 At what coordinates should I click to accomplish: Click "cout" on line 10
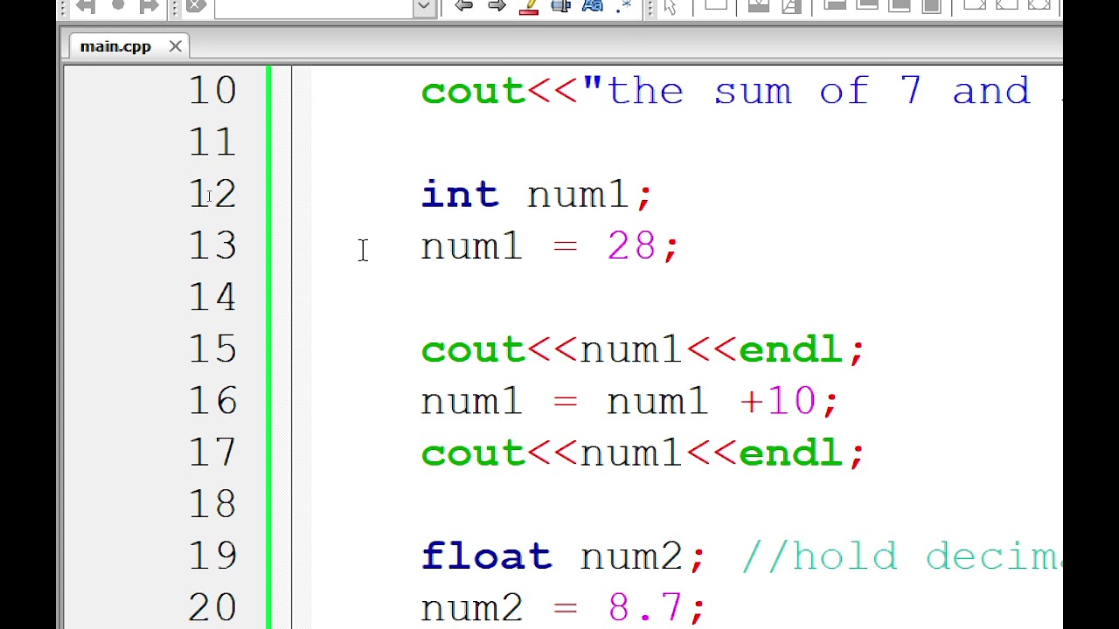pyautogui.click(x=473, y=91)
